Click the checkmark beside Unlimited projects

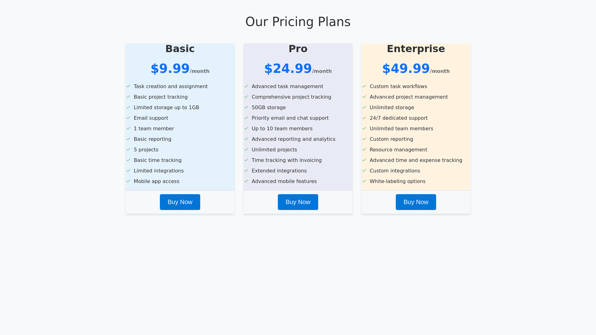pyautogui.click(x=246, y=150)
